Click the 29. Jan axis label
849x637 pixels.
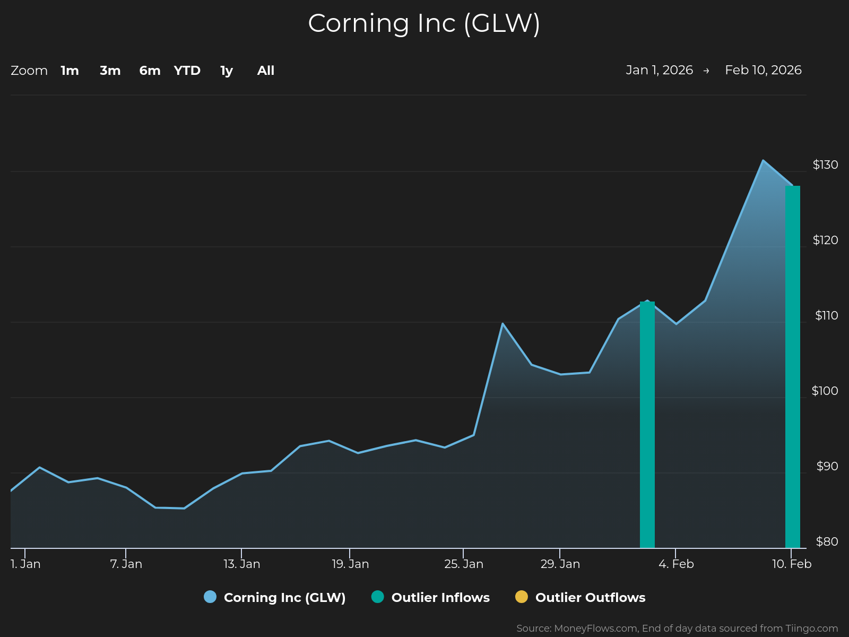[560, 564]
